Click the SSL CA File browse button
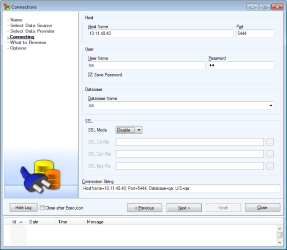 point(270,142)
